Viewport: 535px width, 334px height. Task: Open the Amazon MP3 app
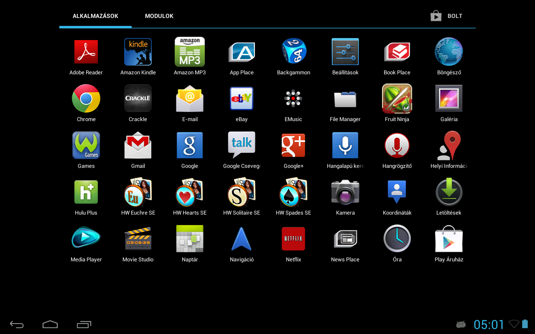pyautogui.click(x=190, y=52)
